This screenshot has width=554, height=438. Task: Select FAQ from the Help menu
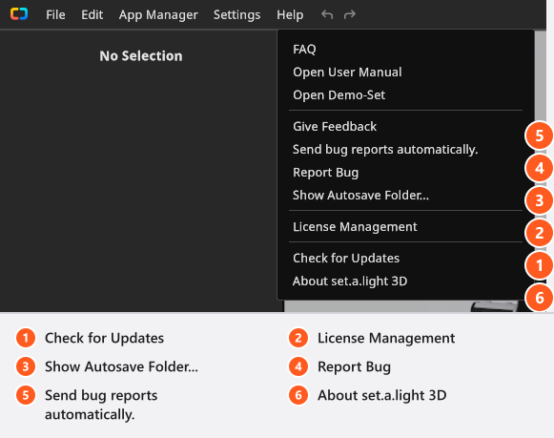click(x=405, y=49)
